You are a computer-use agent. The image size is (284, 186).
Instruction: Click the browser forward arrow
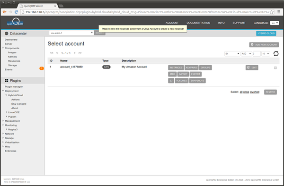click(x=10, y=12)
